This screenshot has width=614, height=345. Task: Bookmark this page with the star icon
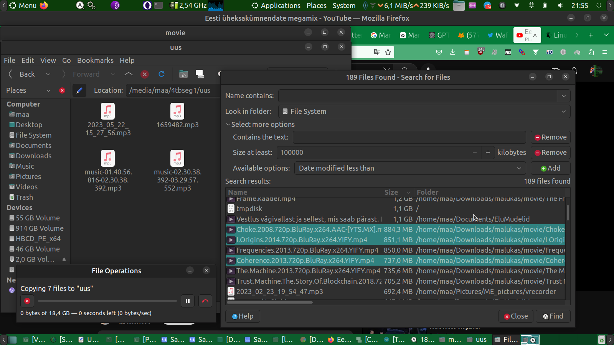[x=388, y=52]
